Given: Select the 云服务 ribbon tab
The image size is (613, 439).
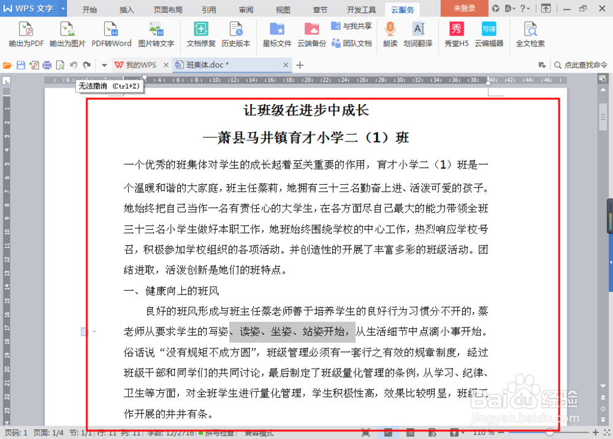Looking at the screenshot, I should 402,9.
